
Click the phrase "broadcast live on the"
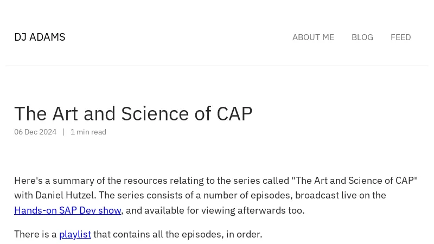pos(340,195)
